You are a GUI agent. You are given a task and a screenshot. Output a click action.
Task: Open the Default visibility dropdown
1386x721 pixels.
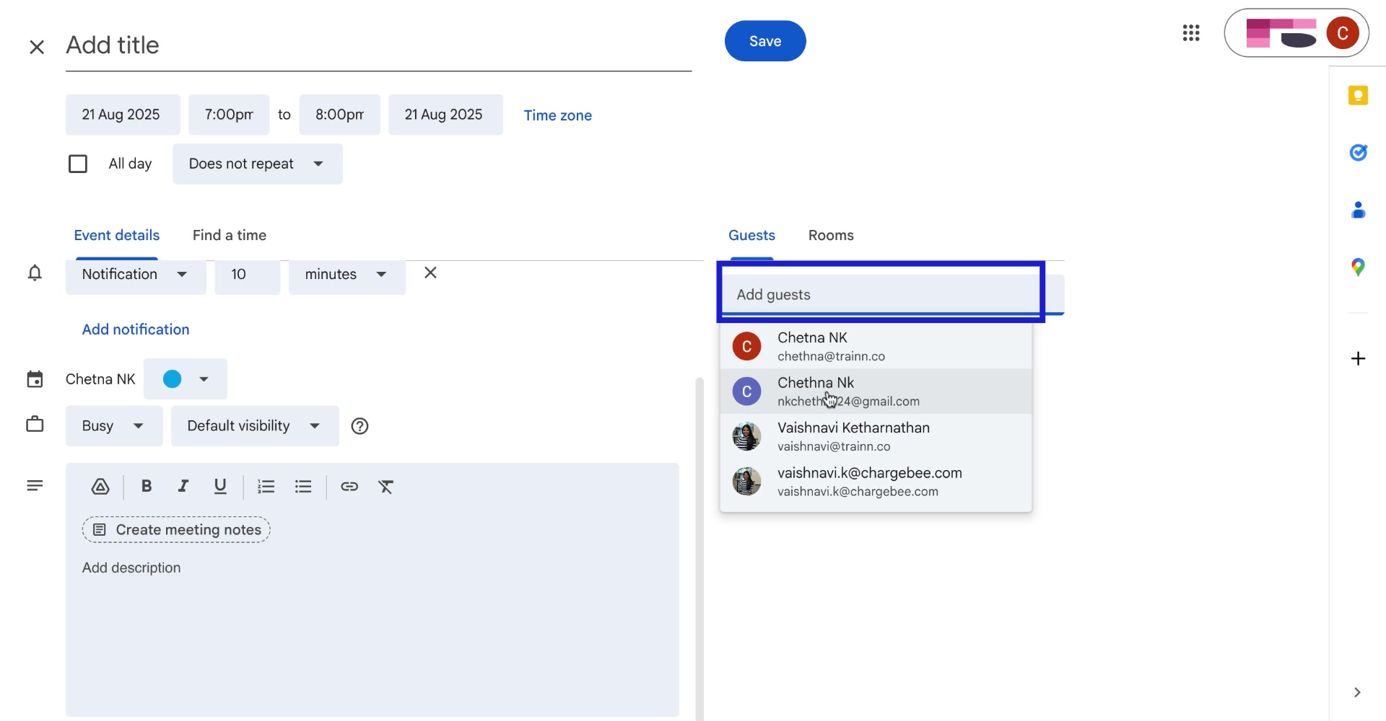tap(253, 425)
